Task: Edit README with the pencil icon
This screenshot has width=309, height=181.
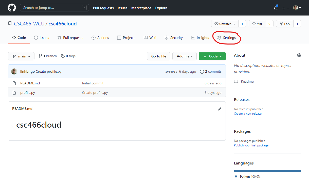Action: [220, 109]
